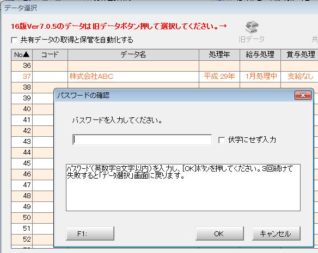The width and height of the screenshot is (318, 253).
Task: Click the 処理年 column header
Action: (x=219, y=55)
